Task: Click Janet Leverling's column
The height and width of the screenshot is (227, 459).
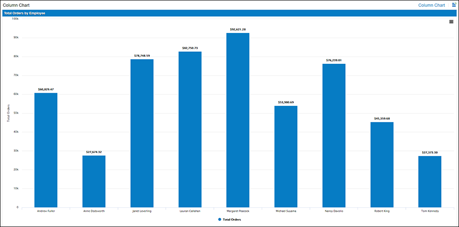Action: [142, 133]
